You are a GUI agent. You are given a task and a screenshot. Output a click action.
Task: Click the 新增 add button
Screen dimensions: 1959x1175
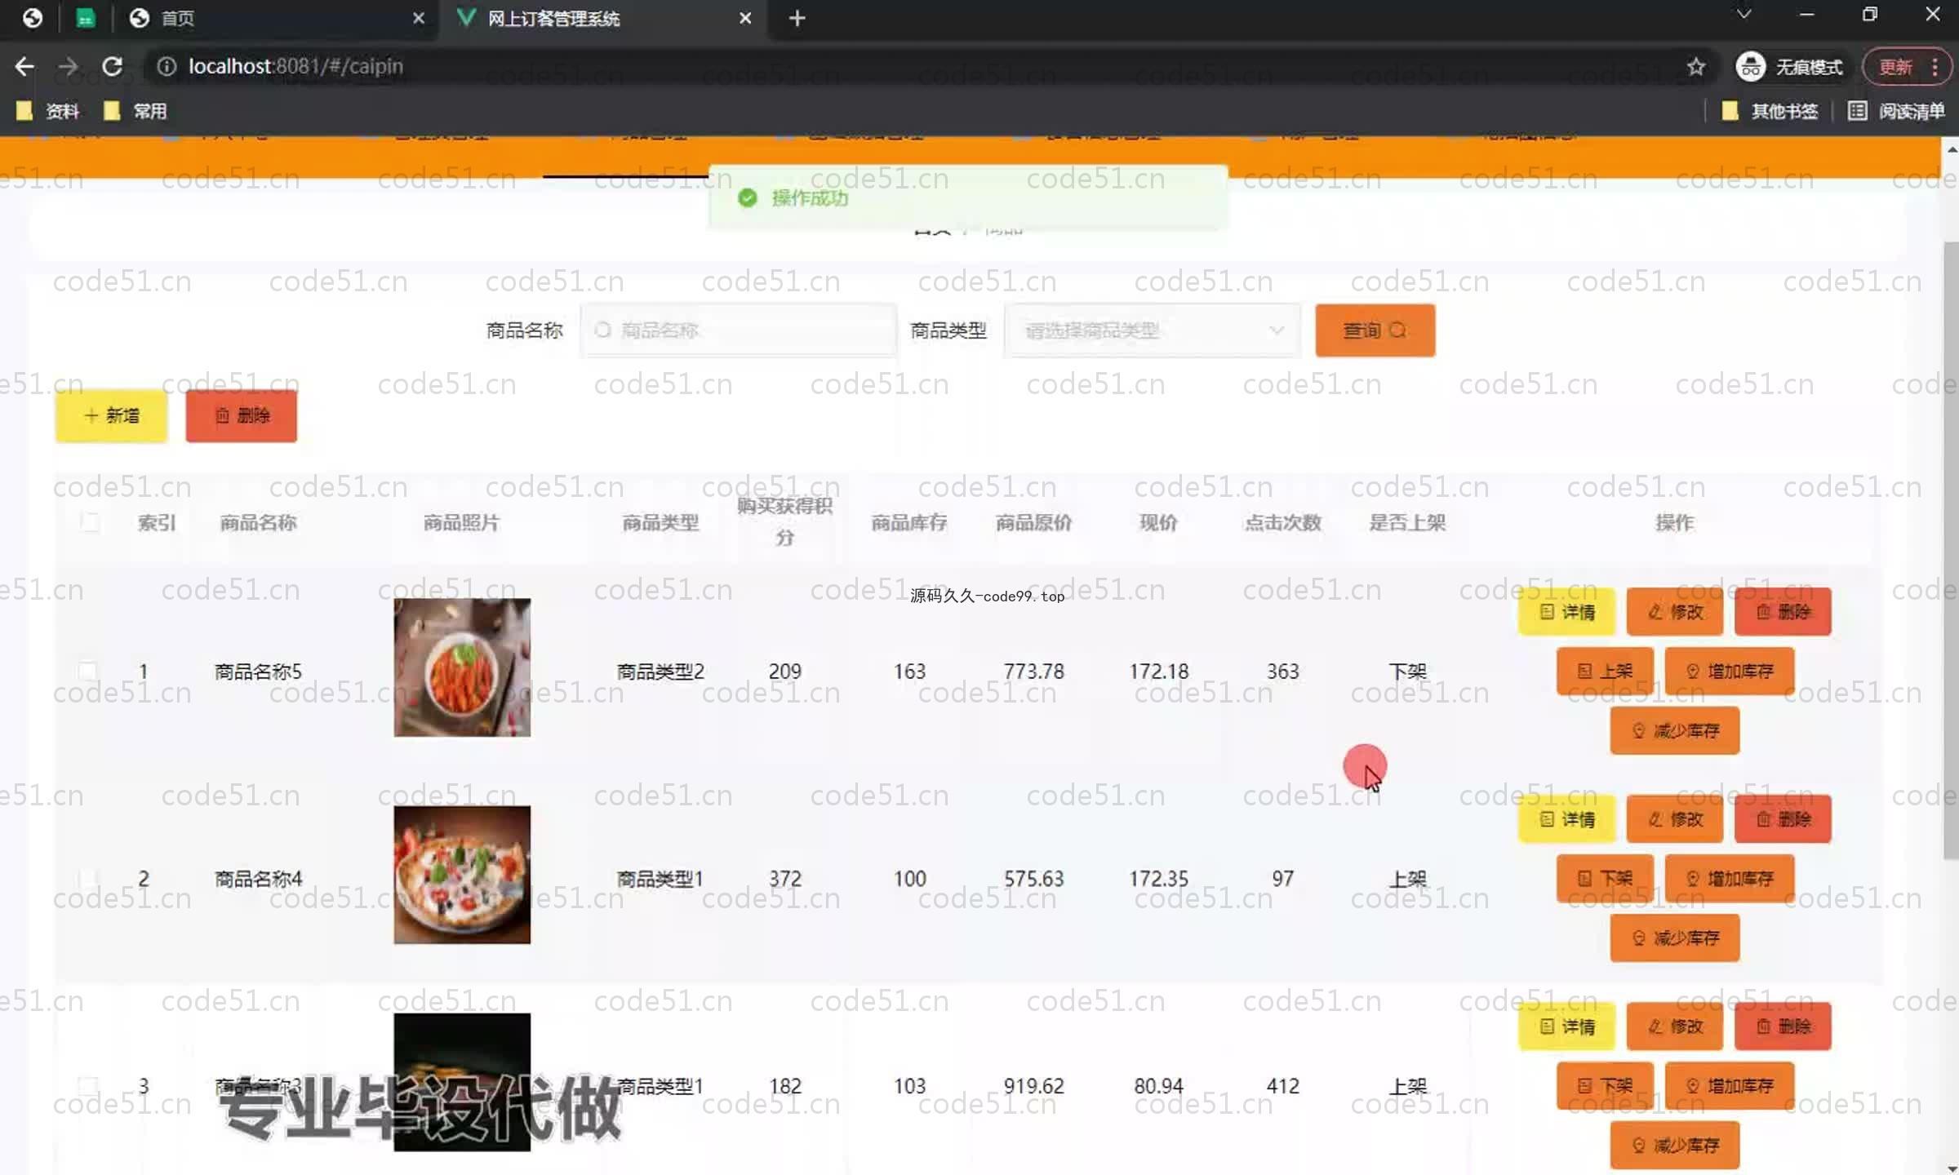[x=112, y=415]
